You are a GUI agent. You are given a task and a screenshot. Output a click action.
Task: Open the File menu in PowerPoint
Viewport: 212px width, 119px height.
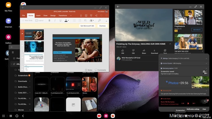pos(23,16)
